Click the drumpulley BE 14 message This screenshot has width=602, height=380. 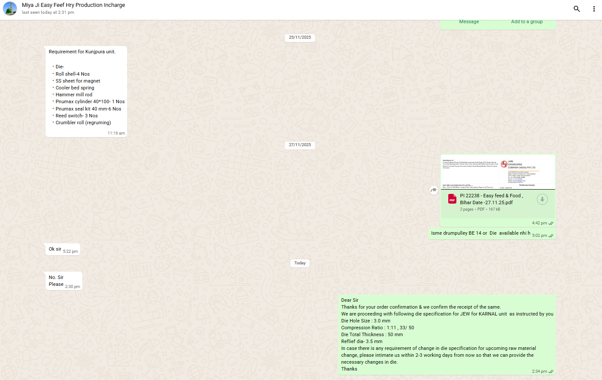(x=481, y=233)
